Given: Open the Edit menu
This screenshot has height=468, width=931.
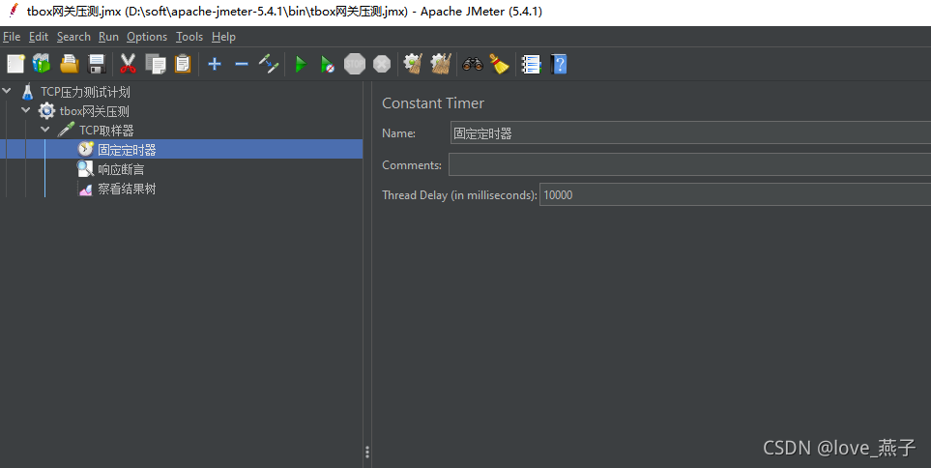Looking at the screenshot, I should pos(39,37).
